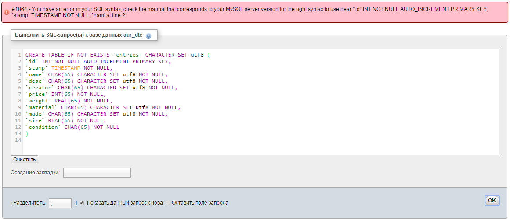Viewport: 510px width, 219px height.
Task: Click the `id` INT NOT NULL AUTO_INCREMENT line
Action: pyautogui.click(x=98, y=61)
